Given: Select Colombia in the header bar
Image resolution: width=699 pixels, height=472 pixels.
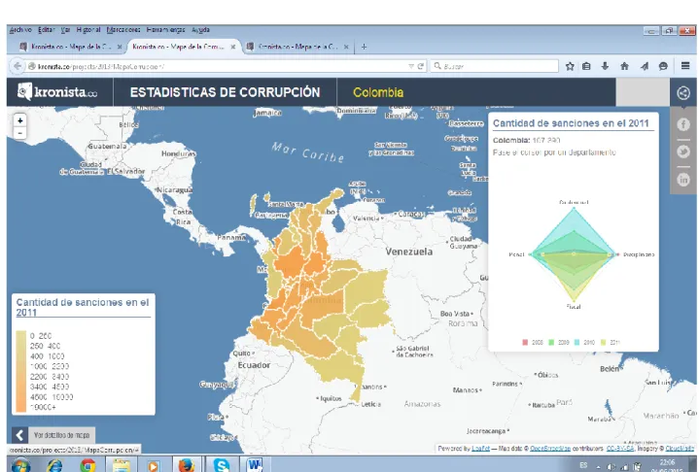Looking at the screenshot, I should [378, 92].
